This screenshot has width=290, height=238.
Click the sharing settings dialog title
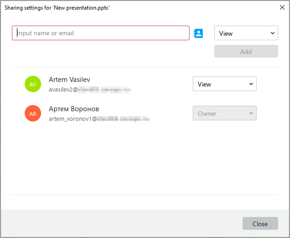tap(57, 7)
